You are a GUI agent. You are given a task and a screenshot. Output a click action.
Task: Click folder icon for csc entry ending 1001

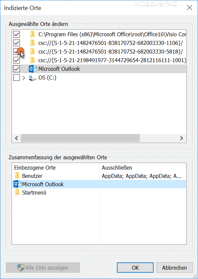coord(32,60)
